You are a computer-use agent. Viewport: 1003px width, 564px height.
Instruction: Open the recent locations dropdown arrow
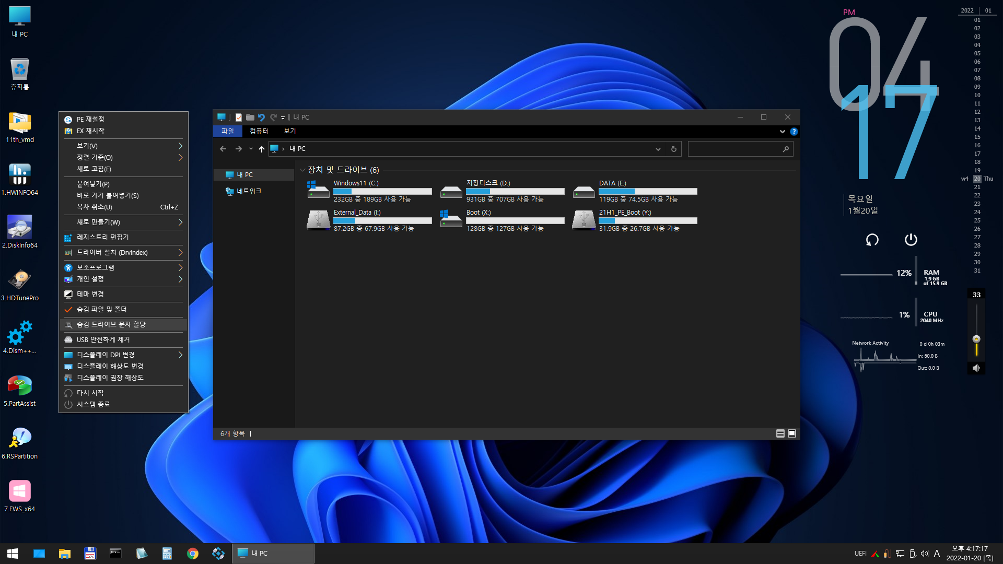[251, 149]
